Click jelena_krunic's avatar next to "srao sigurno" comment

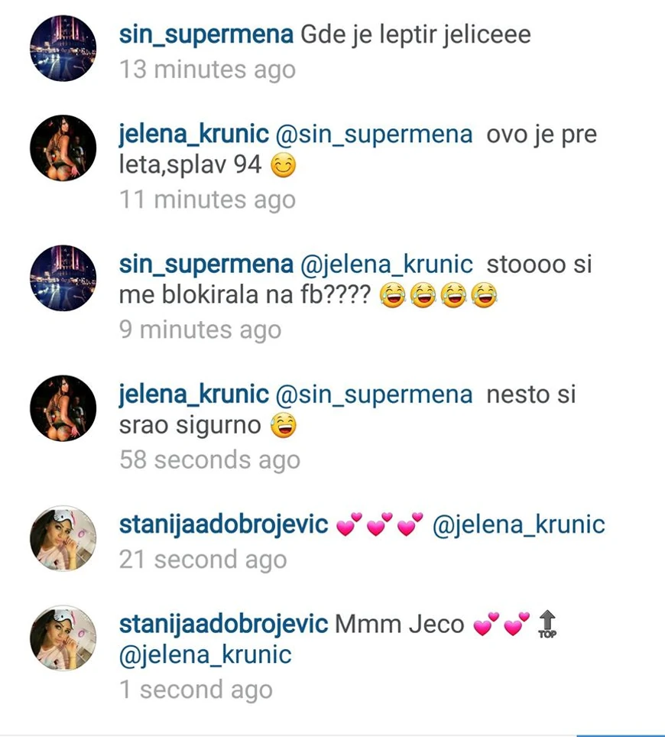pyautogui.click(x=63, y=408)
